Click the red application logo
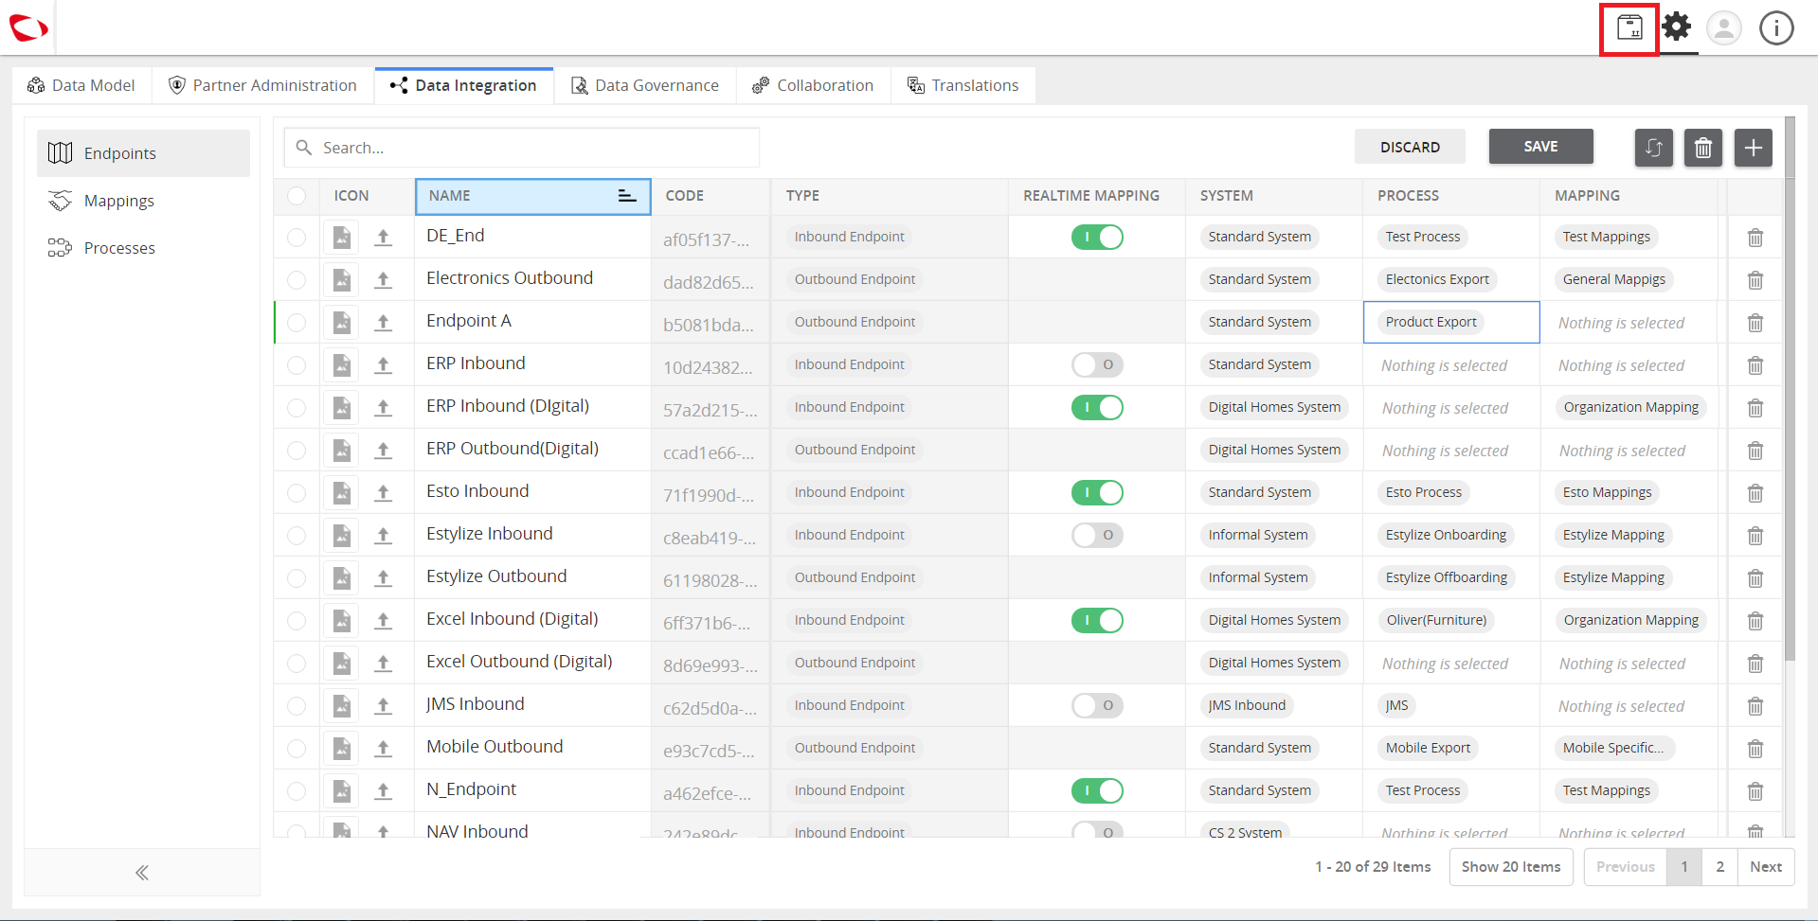 click(28, 28)
